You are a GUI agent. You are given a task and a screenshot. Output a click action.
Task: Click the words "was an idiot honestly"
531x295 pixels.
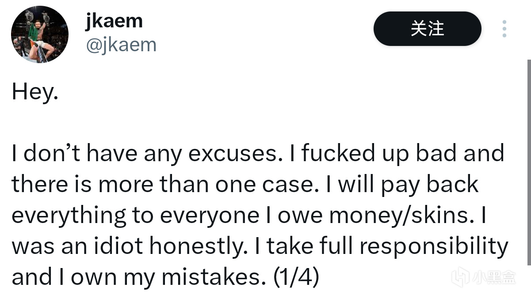coord(129,246)
